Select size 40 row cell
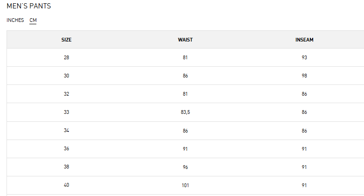The image size is (364, 196). click(x=66, y=185)
